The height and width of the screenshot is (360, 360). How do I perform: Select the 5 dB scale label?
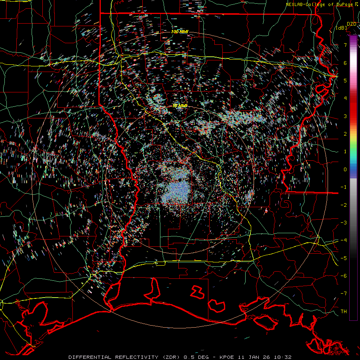tap(345, 80)
